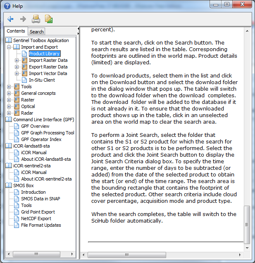Expand the Raster tree node
Viewport: 255px width, 263px height.
coord(9,100)
